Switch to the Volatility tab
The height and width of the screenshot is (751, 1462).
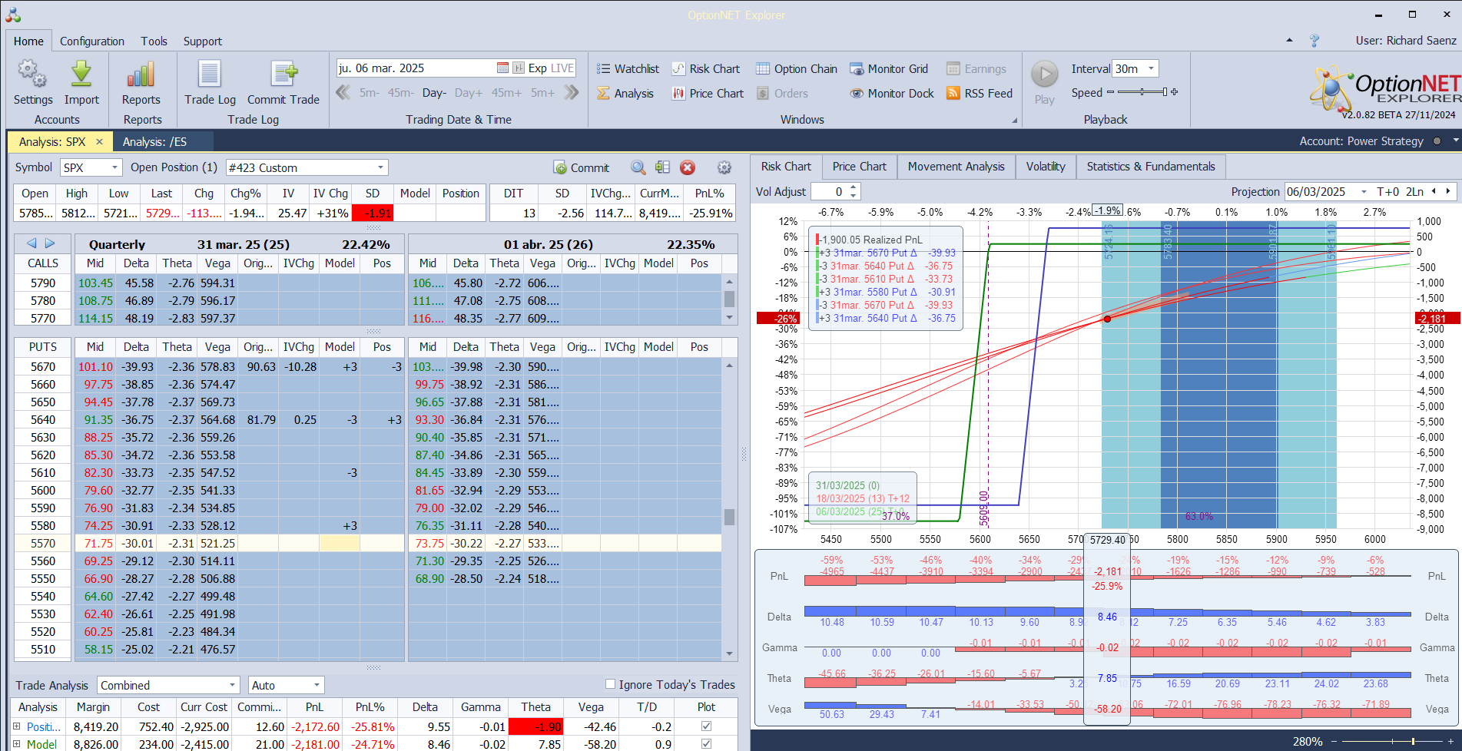(1046, 167)
